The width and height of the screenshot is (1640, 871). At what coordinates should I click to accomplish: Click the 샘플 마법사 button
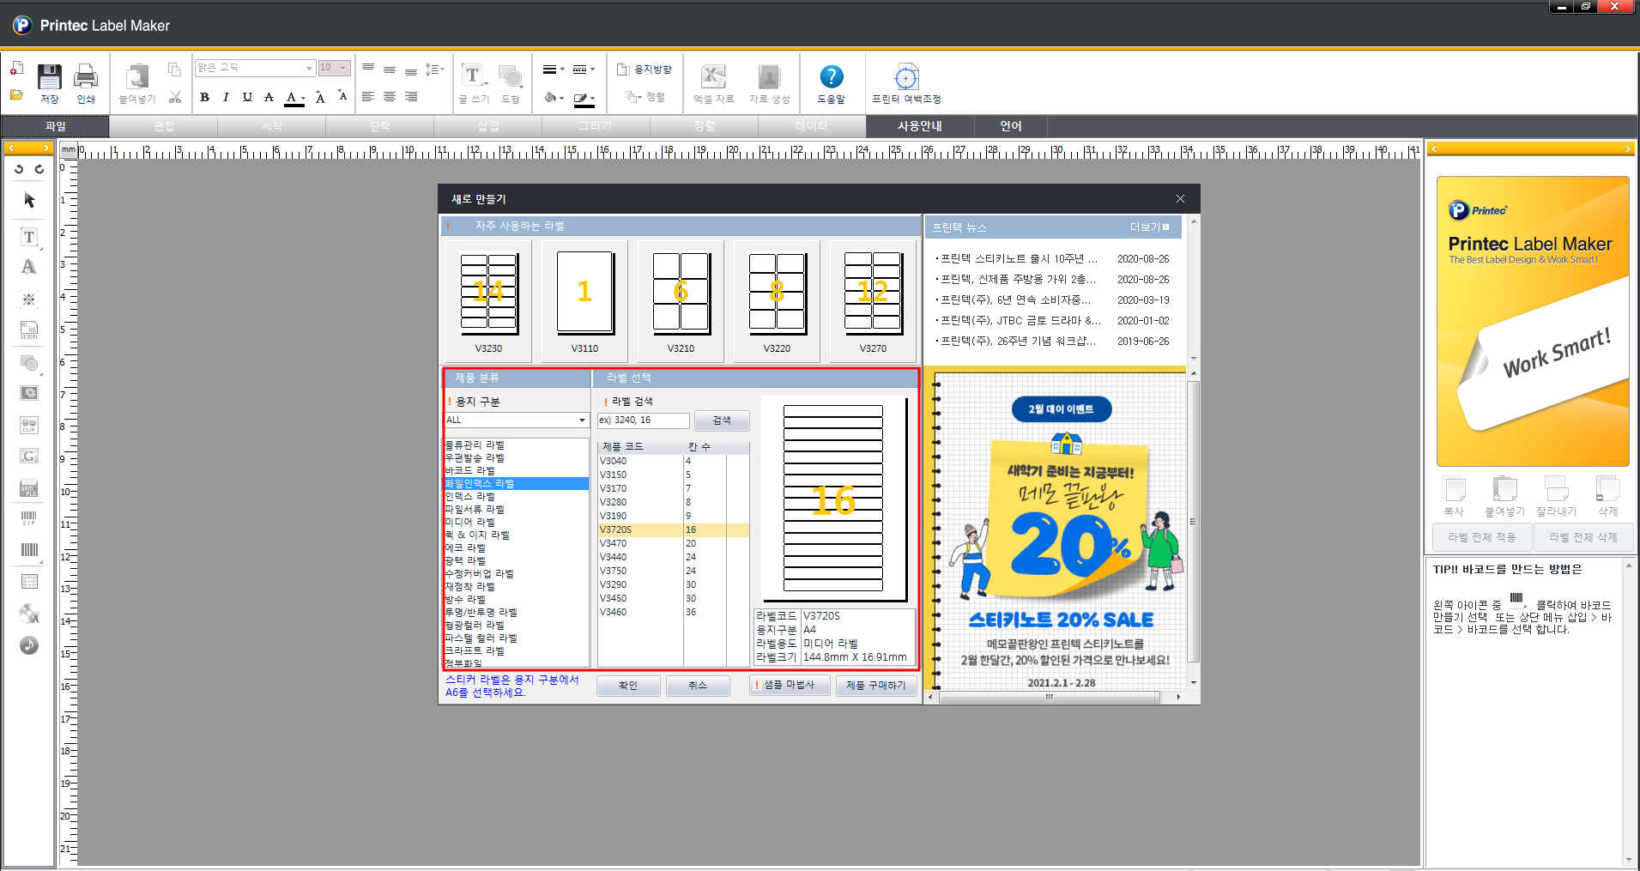pyautogui.click(x=789, y=685)
